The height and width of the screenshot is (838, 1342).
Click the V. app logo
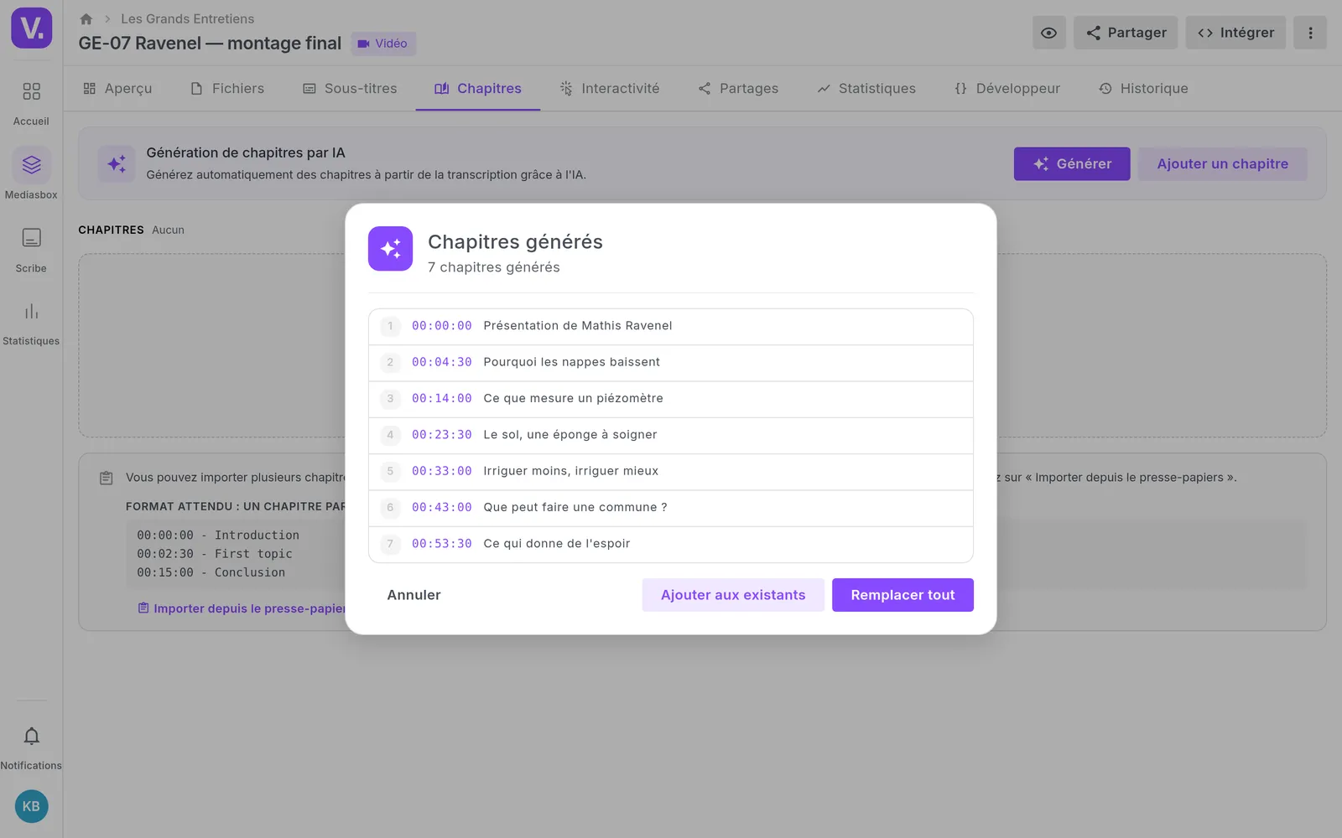click(x=31, y=28)
